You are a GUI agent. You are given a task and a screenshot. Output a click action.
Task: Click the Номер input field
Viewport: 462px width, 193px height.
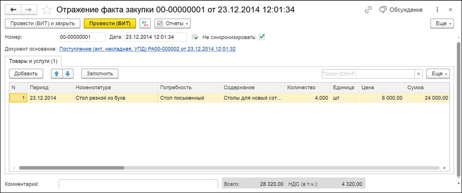click(x=82, y=37)
